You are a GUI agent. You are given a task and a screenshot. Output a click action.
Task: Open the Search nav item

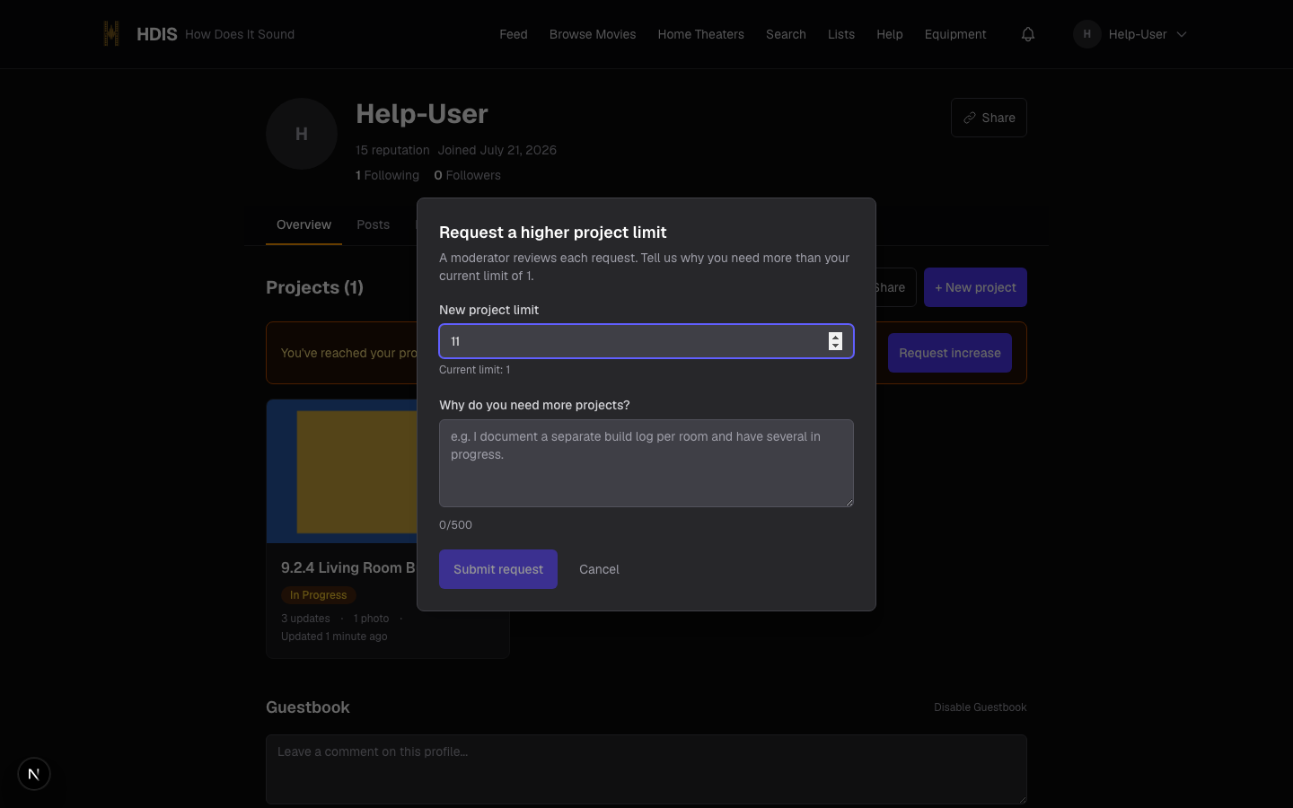tap(786, 34)
